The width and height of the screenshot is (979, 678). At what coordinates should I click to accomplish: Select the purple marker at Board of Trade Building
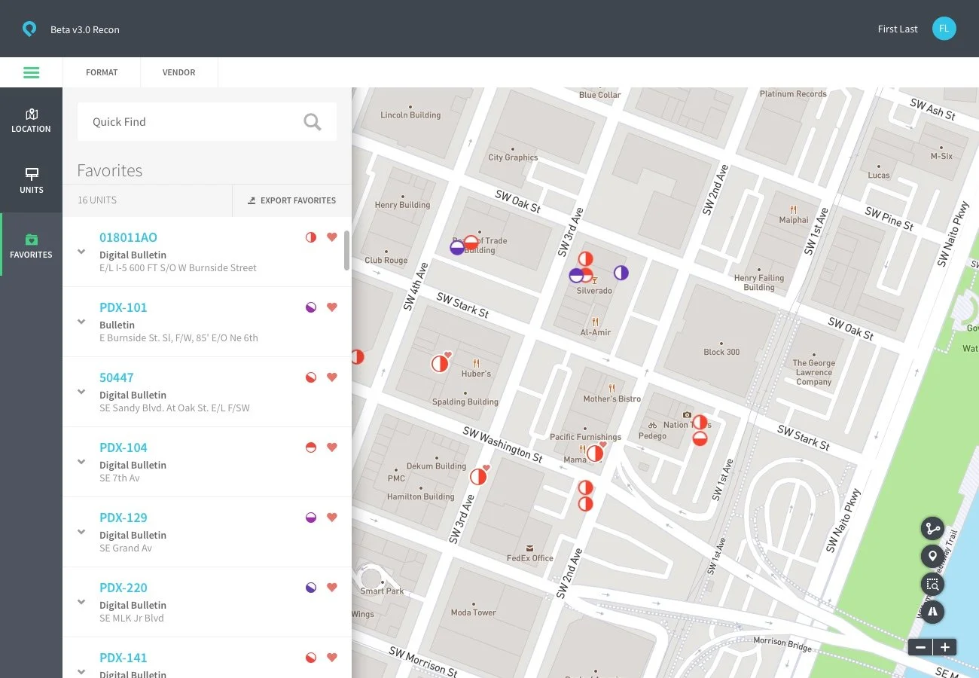click(x=457, y=248)
